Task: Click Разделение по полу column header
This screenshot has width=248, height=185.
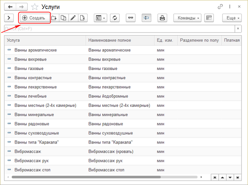Action: point(200,40)
